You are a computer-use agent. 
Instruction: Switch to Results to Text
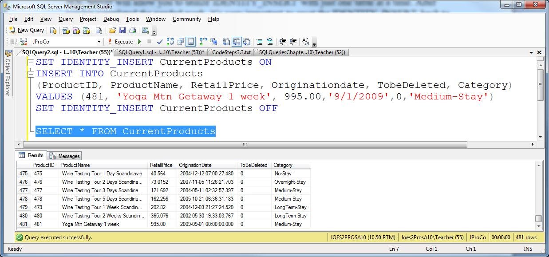[x=226, y=42]
